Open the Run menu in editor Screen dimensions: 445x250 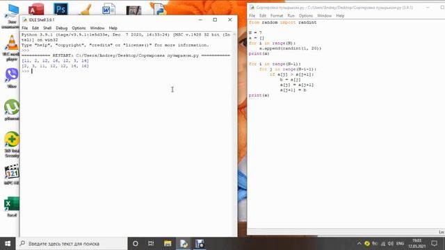pos(291,15)
